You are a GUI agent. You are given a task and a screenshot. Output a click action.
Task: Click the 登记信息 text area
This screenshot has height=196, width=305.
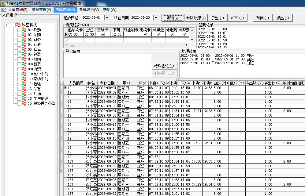[107, 66]
